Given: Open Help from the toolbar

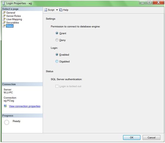Looking at the screenshot, I should click(64, 10).
